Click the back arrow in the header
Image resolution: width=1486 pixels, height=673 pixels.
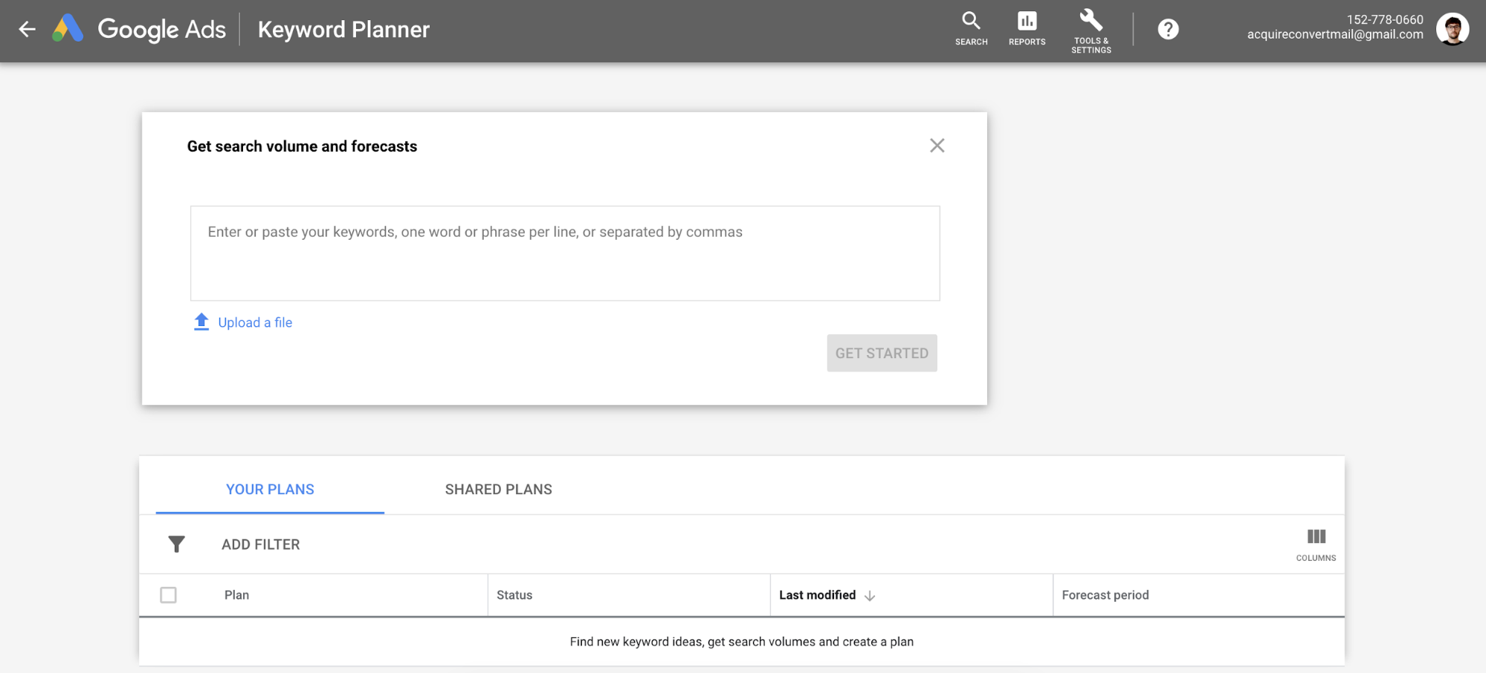[28, 30]
